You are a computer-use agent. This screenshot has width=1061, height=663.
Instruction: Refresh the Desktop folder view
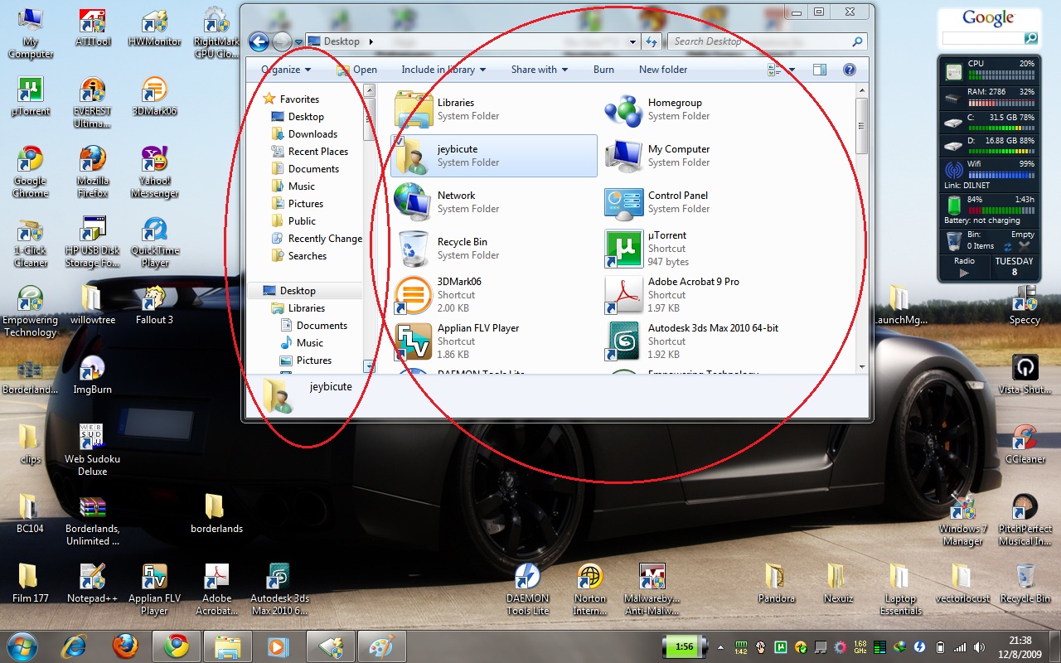click(x=652, y=41)
